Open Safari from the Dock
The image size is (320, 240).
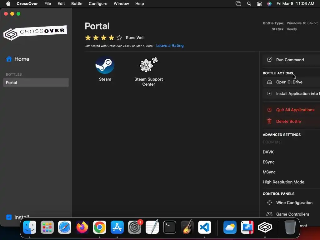[65, 227]
